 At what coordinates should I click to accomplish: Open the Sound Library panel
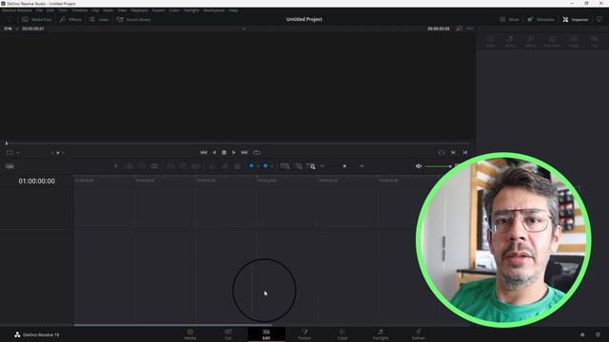pyautogui.click(x=133, y=19)
